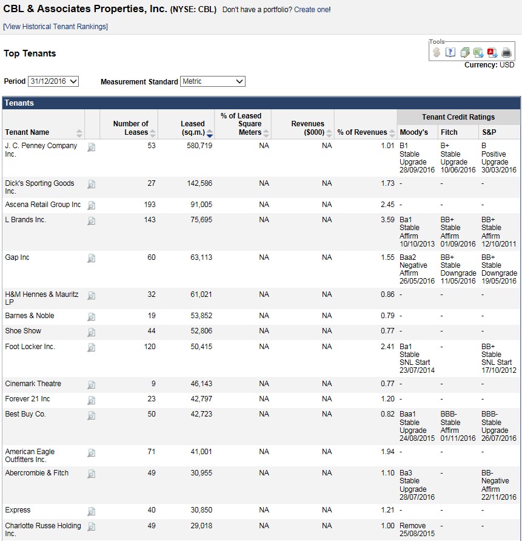Sort by the Leased (sq.m.) column arrows
Image resolution: width=522 pixels, height=541 pixels.
point(210,133)
